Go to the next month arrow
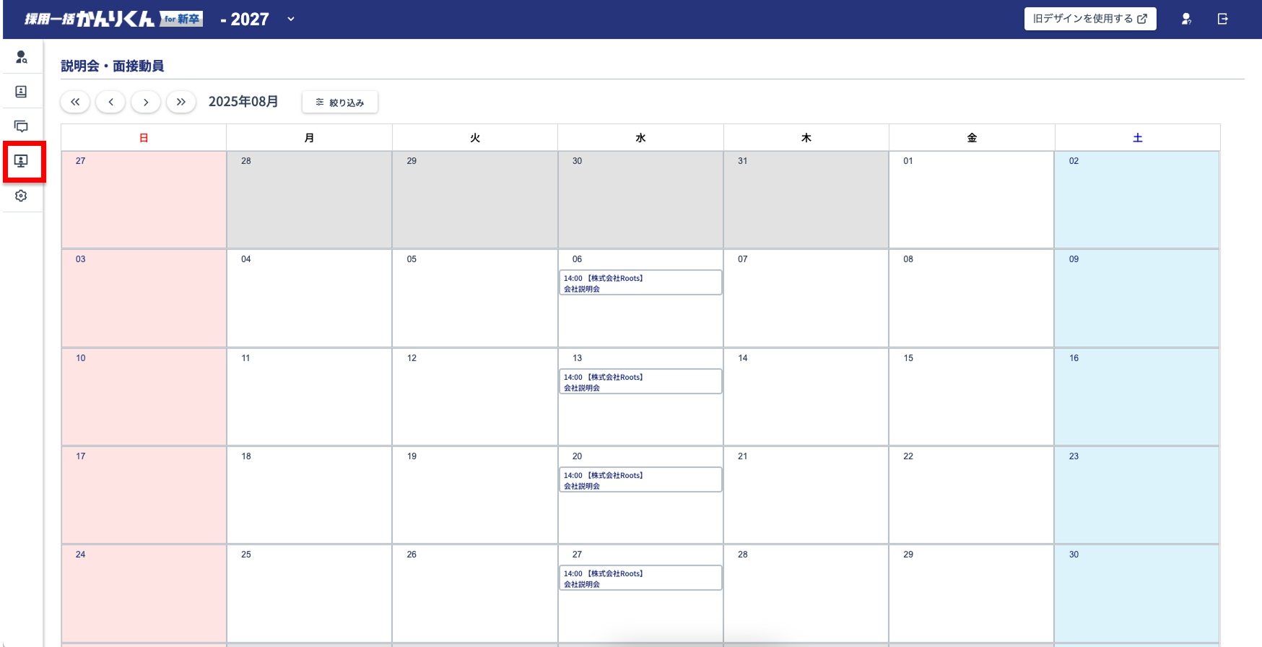 pos(146,102)
